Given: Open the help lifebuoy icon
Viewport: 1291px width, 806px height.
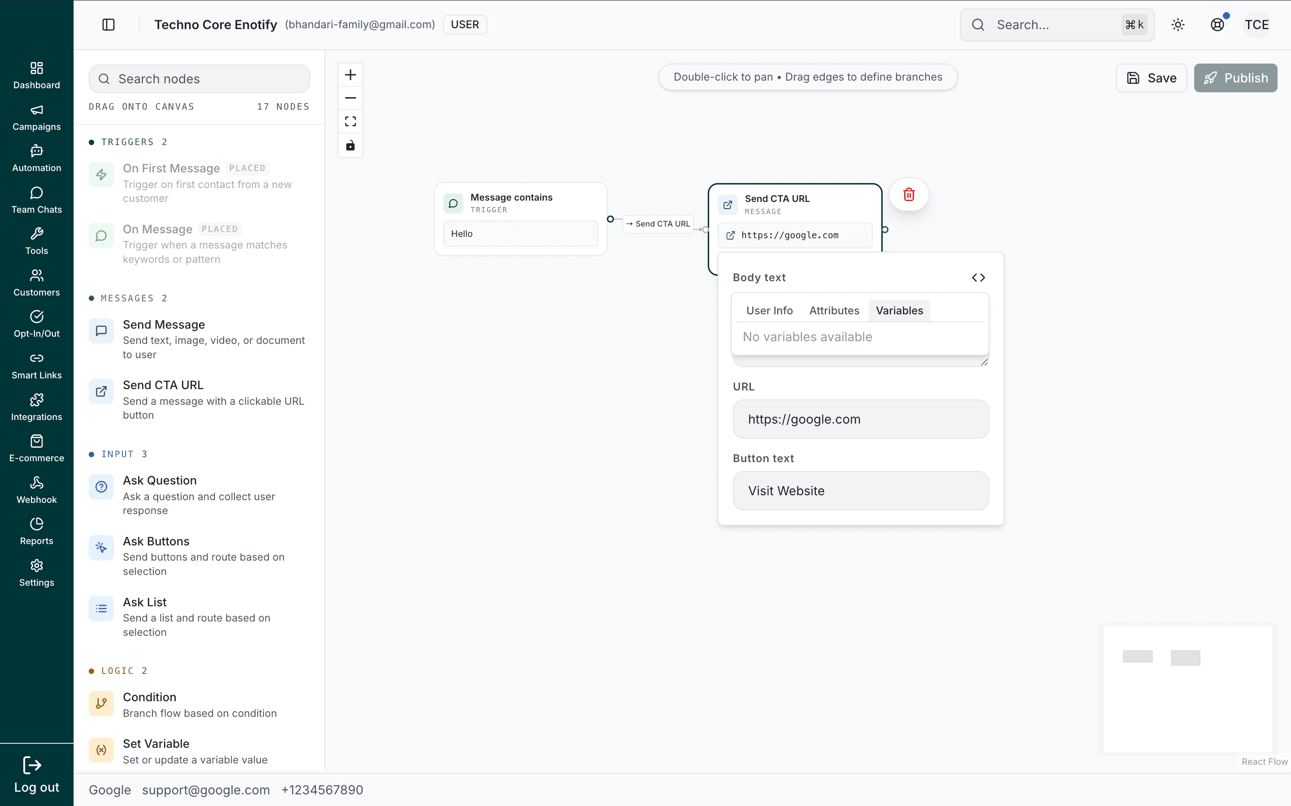Looking at the screenshot, I should coord(1217,25).
